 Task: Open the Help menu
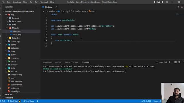(52, 2)
